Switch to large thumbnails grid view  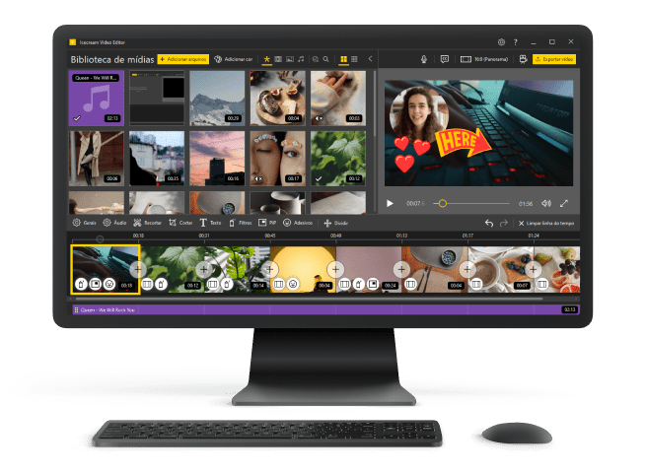pyautogui.click(x=343, y=59)
